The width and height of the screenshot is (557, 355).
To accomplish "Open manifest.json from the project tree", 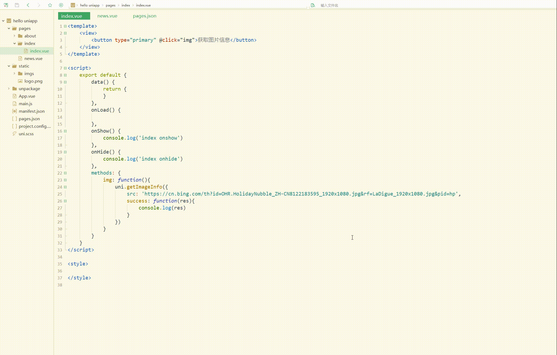I will tap(32, 111).
